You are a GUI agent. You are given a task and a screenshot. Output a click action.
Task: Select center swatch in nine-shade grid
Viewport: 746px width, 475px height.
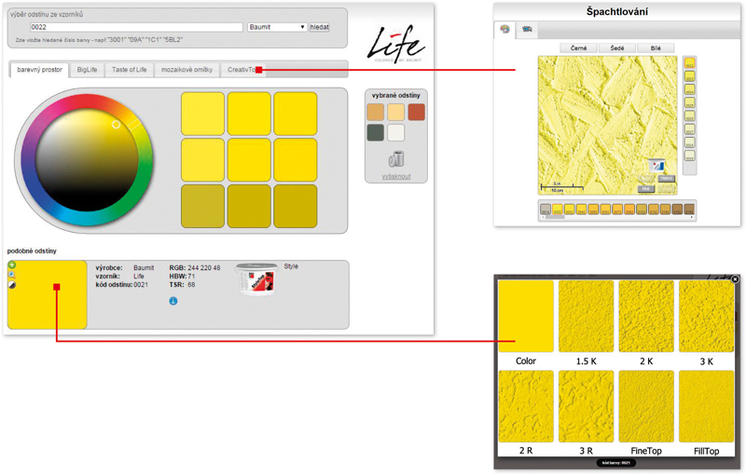[249, 160]
